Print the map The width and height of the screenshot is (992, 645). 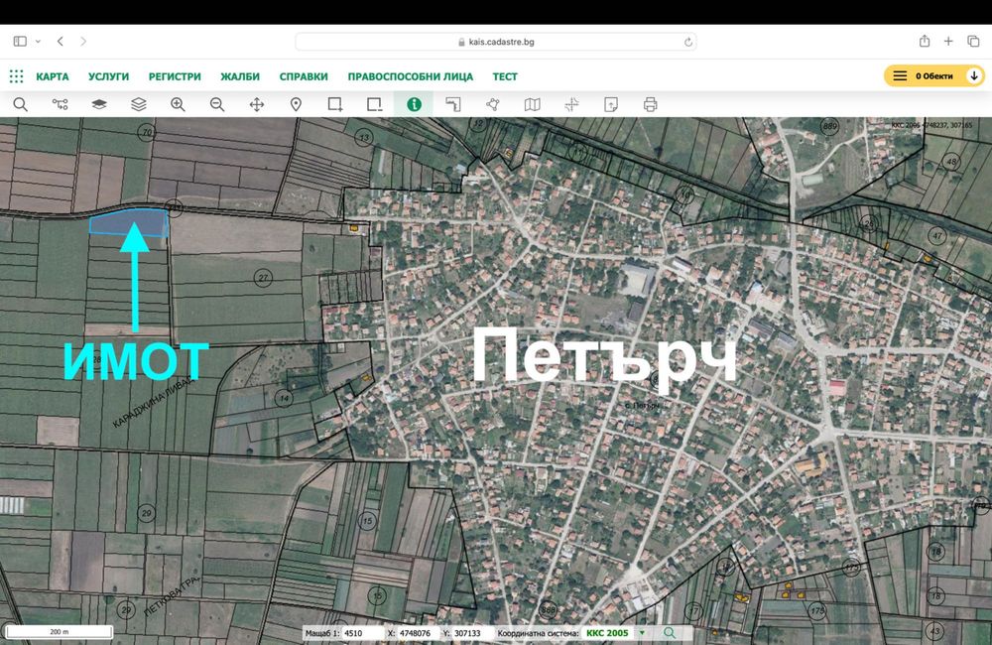pos(651,104)
